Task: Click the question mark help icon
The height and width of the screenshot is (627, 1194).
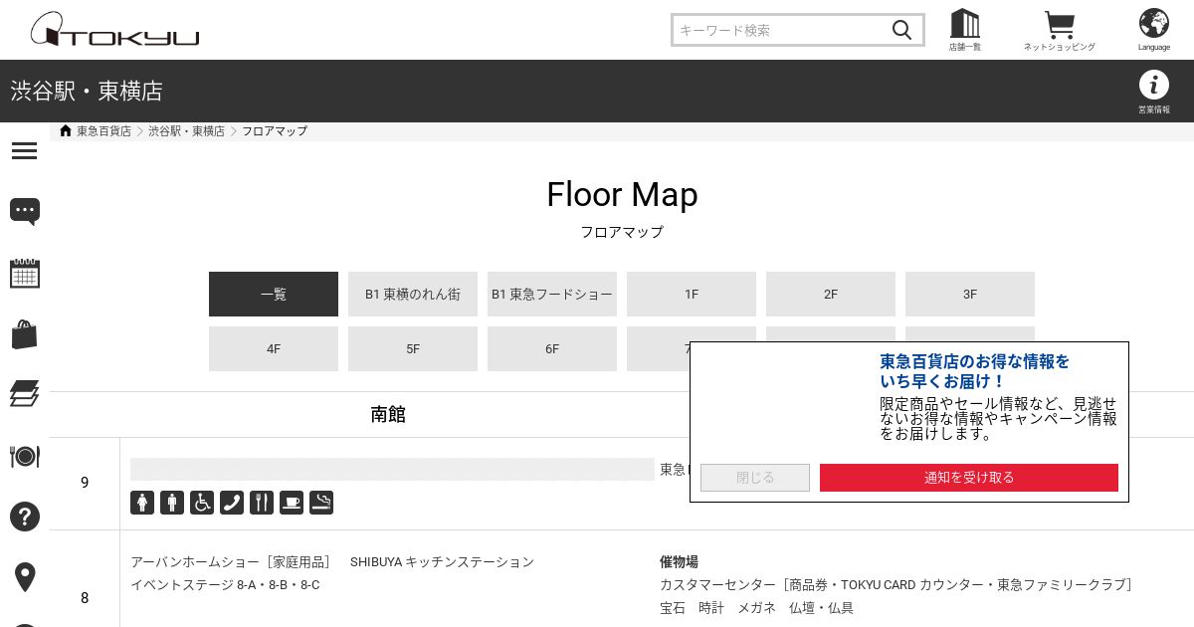Action: [25, 517]
